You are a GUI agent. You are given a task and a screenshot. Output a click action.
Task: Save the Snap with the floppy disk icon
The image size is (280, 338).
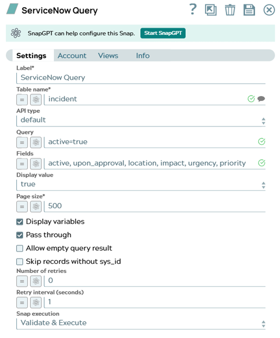click(x=249, y=10)
